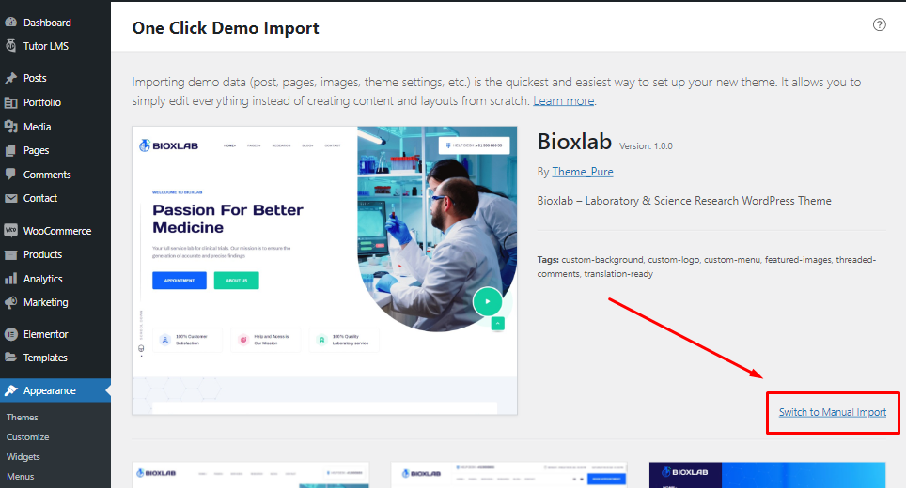Click the green play button in preview

click(487, 301)
